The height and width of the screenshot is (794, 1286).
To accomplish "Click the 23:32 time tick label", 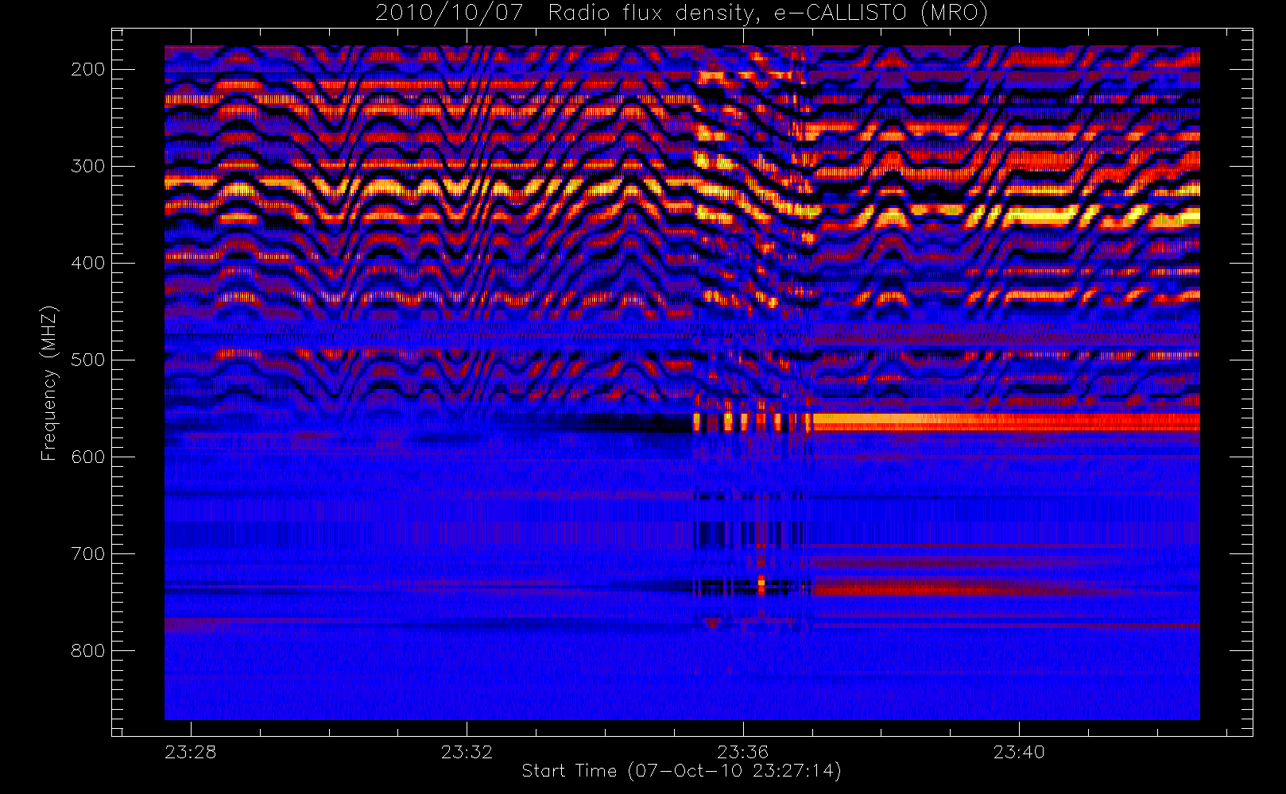I will point(467,752).
